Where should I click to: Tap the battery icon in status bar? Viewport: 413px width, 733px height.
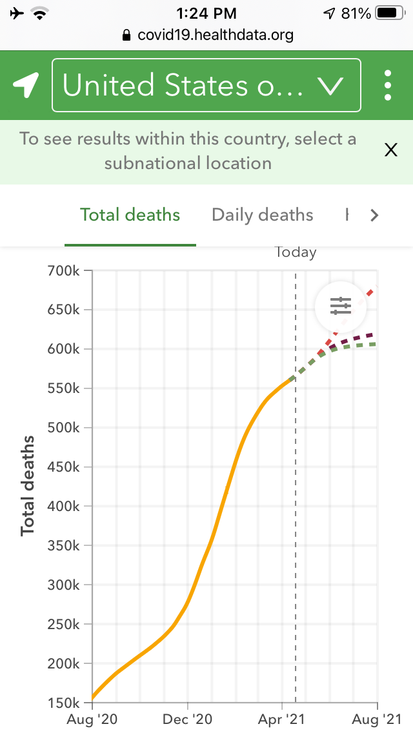388,13
